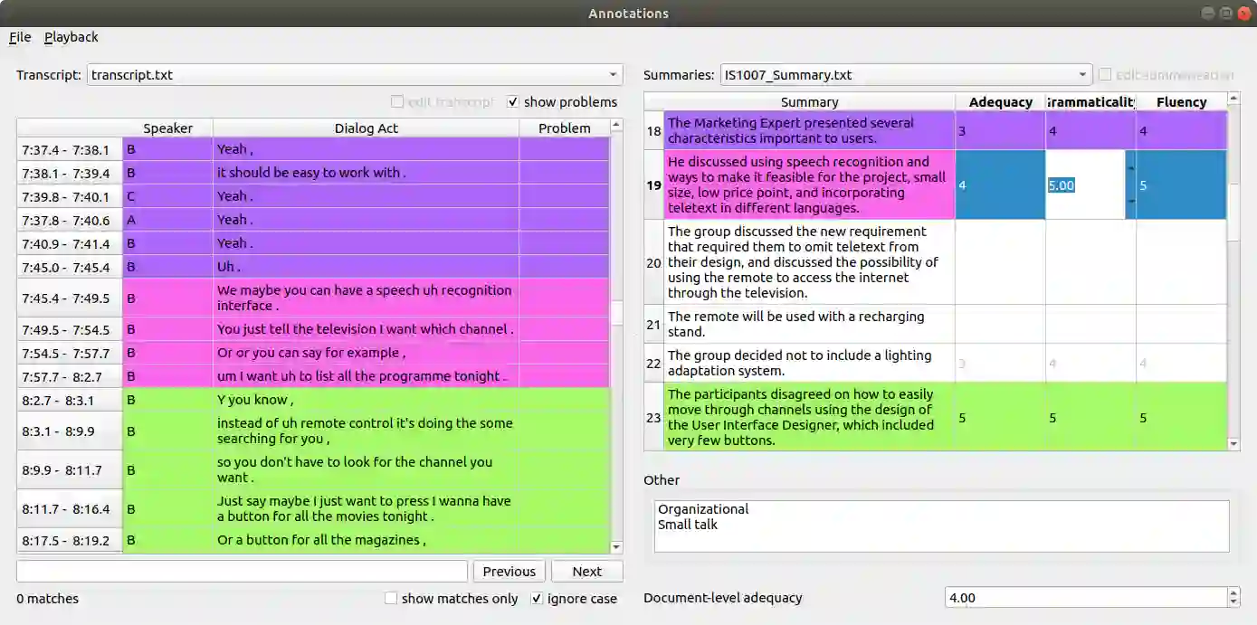Viewport: 1257px width, 625px height.
Task: Click the transcript table's scroll-up arrow
Action: (616, 126)
